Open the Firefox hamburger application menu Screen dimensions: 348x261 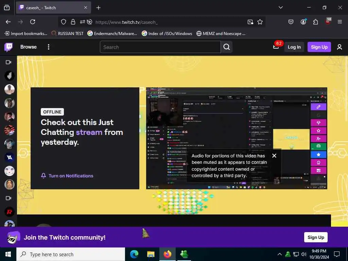point(340,22)
